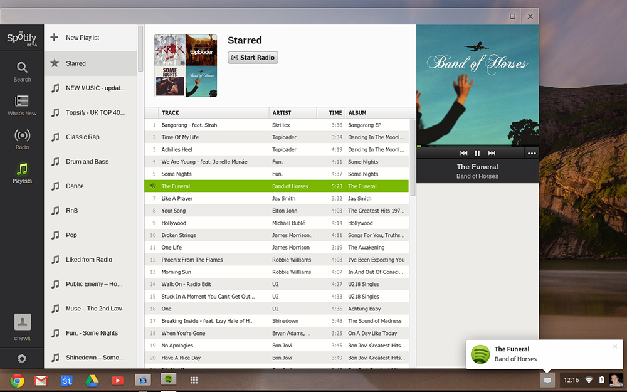This screenshot has height=392, width=627.
Task: Sort by the TIME column header
Action: 330,113
